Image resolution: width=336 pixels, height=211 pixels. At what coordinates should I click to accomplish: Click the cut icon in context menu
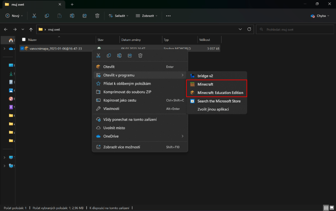tap(98, 56)
